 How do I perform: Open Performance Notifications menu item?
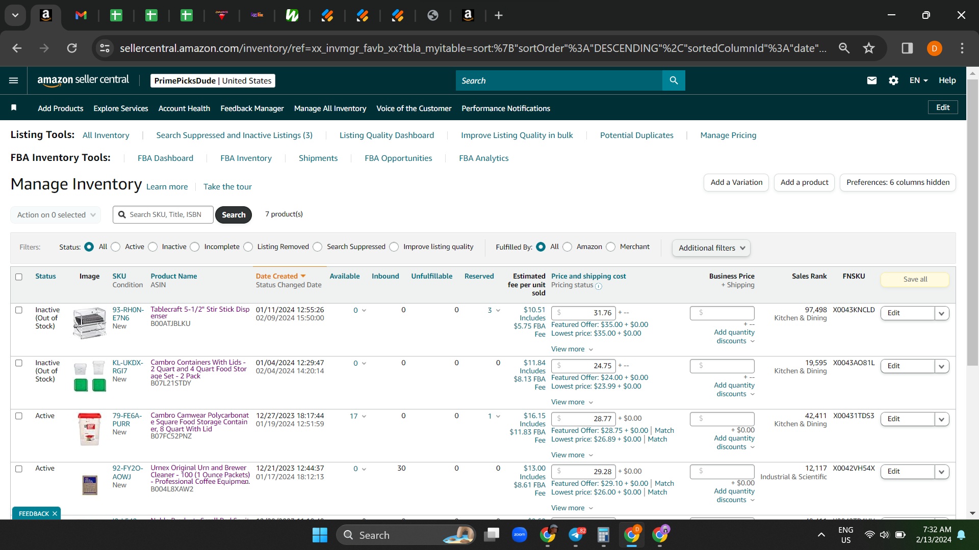click(506, 108)
